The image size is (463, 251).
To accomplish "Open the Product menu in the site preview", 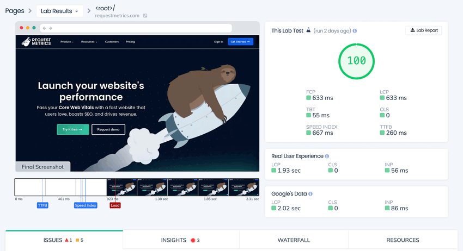I will click(67, 42).
